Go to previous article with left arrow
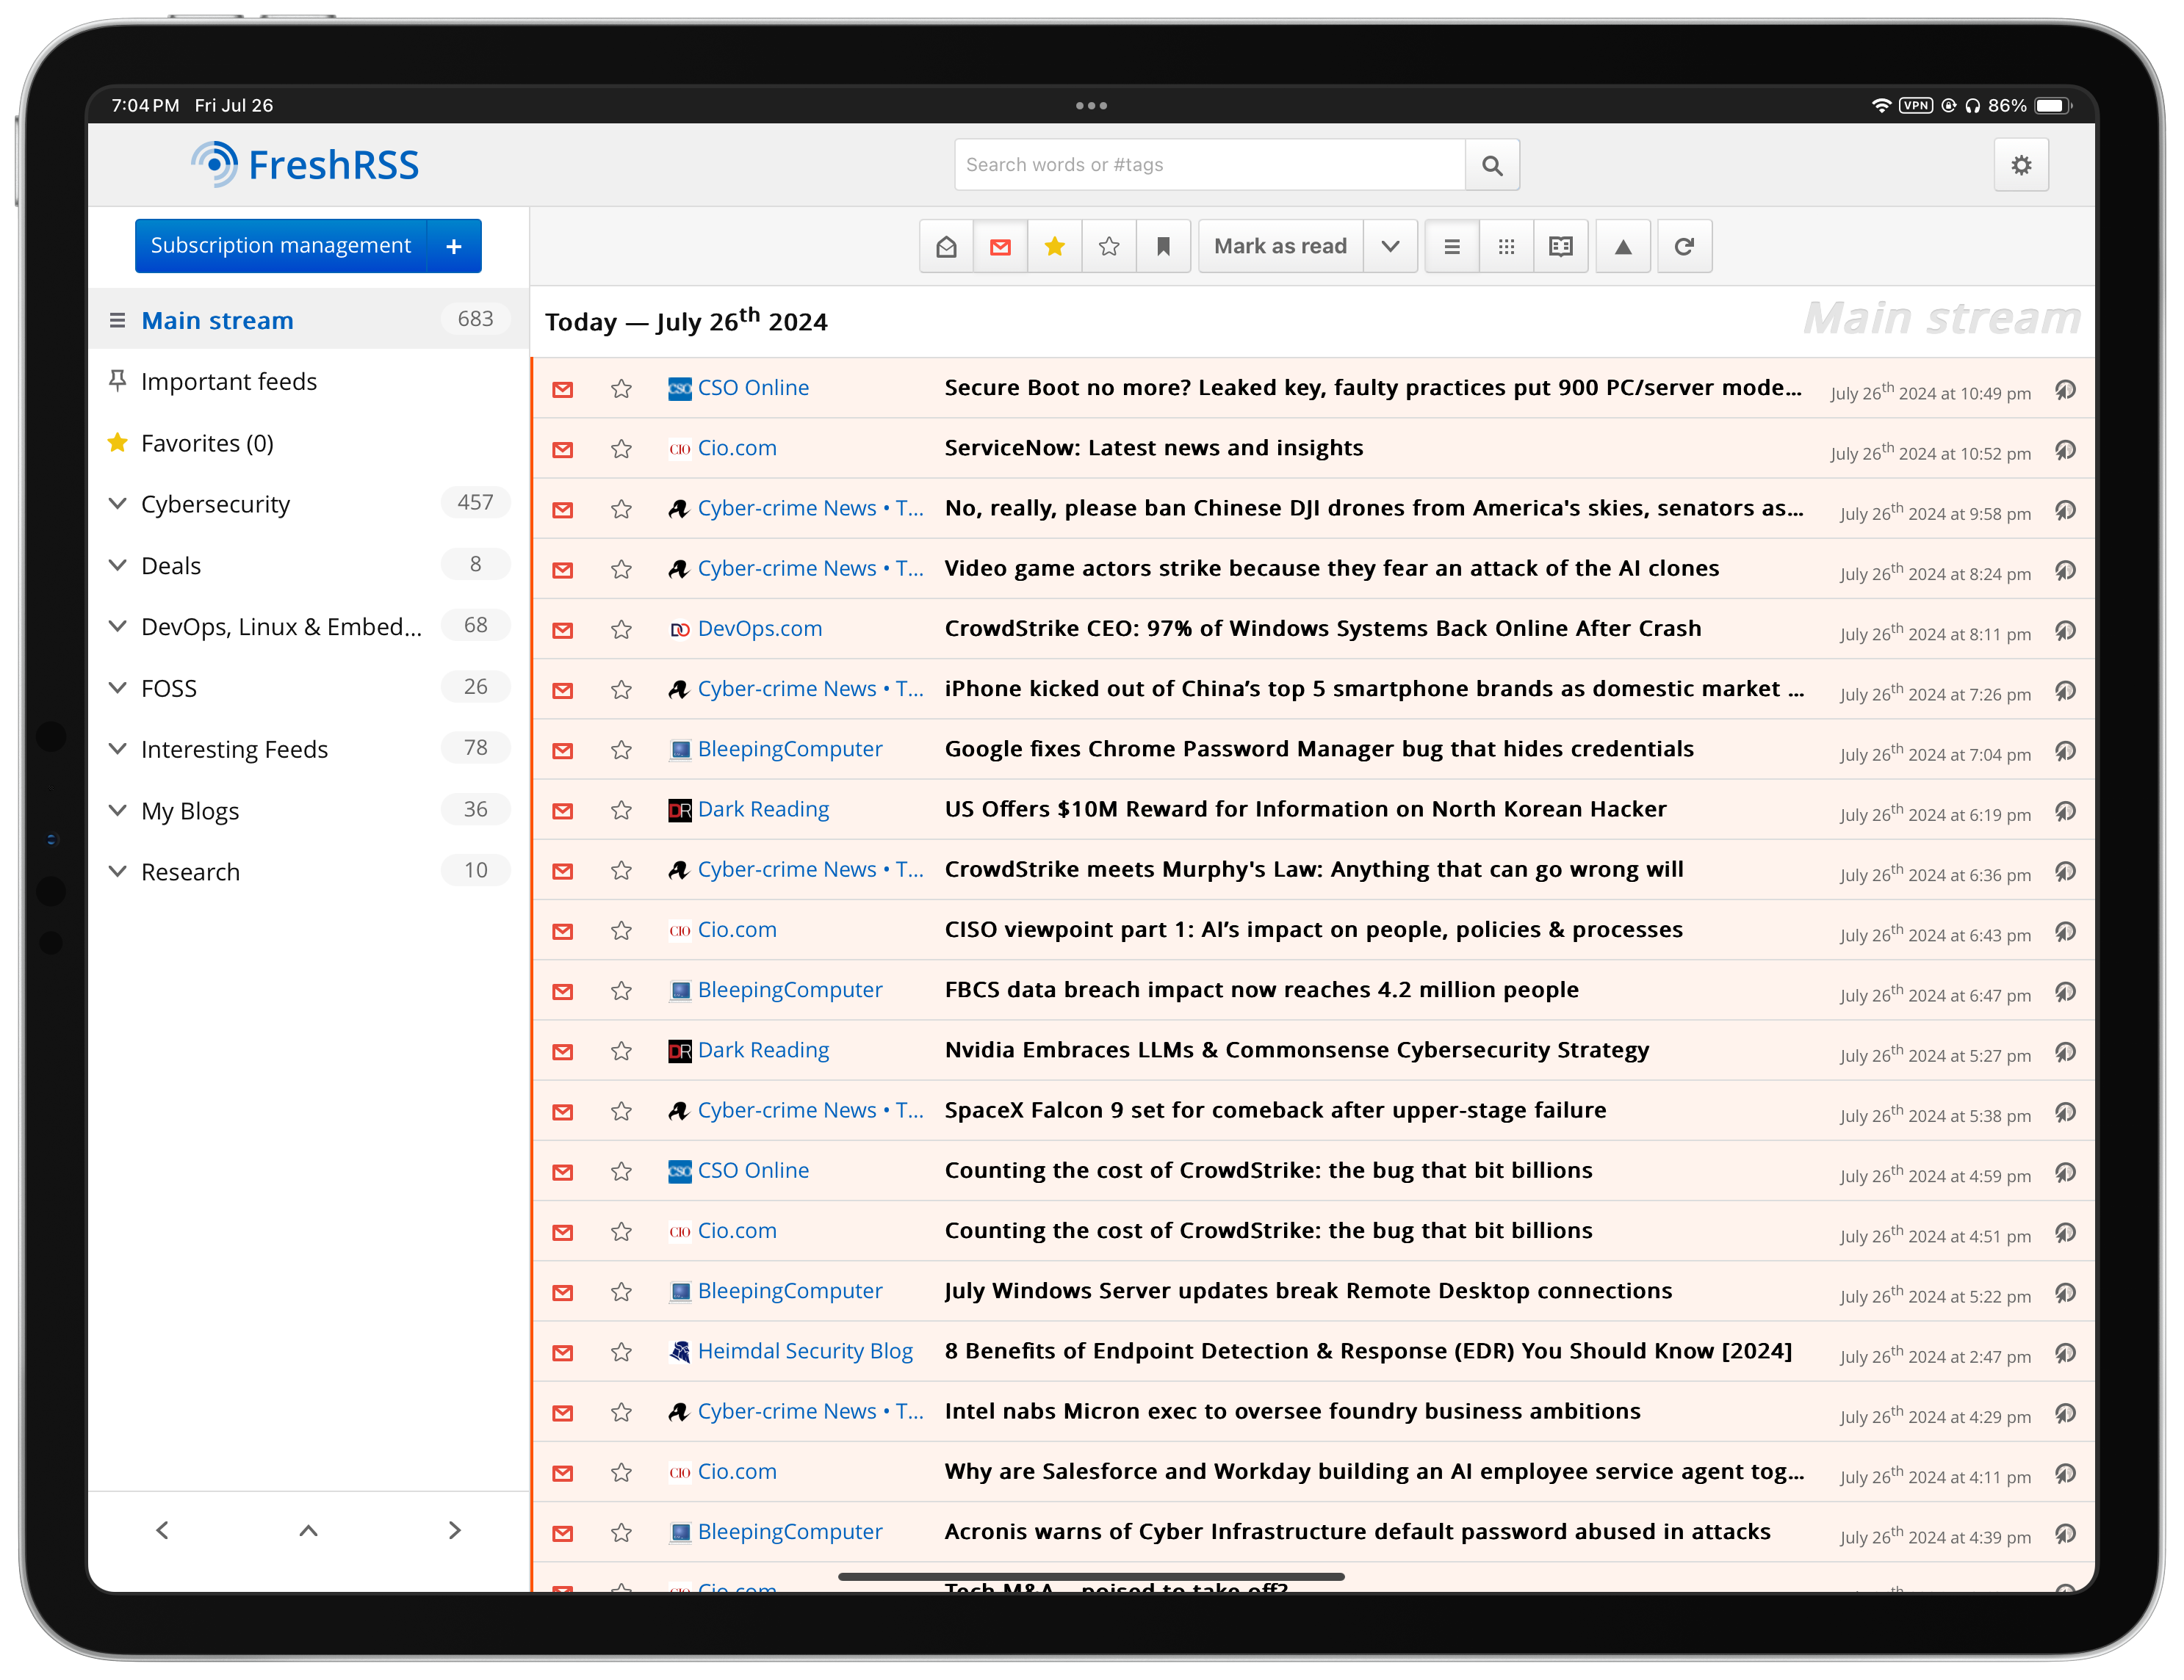This screenshot has width=2184, height=1680. tap(162, 1530)
